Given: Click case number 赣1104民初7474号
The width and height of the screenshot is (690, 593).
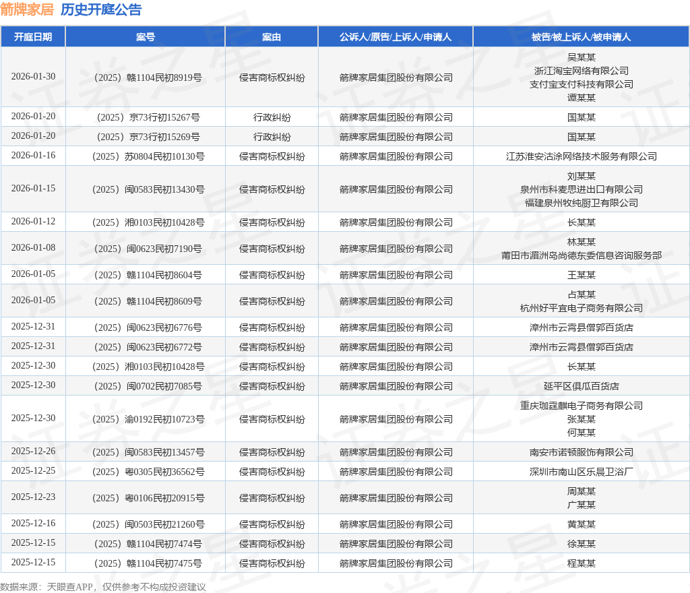Looking at the screenshot, I should tap(148, 544).
